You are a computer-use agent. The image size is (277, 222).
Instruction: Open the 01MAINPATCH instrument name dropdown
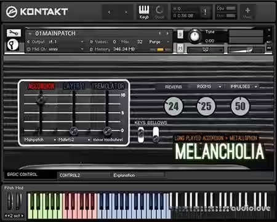pyautogui.click(x=30, y=33)
